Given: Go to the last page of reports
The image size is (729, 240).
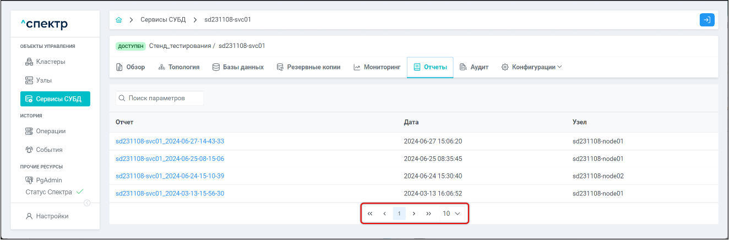Looking at the screenshot, I should point(428,214).
